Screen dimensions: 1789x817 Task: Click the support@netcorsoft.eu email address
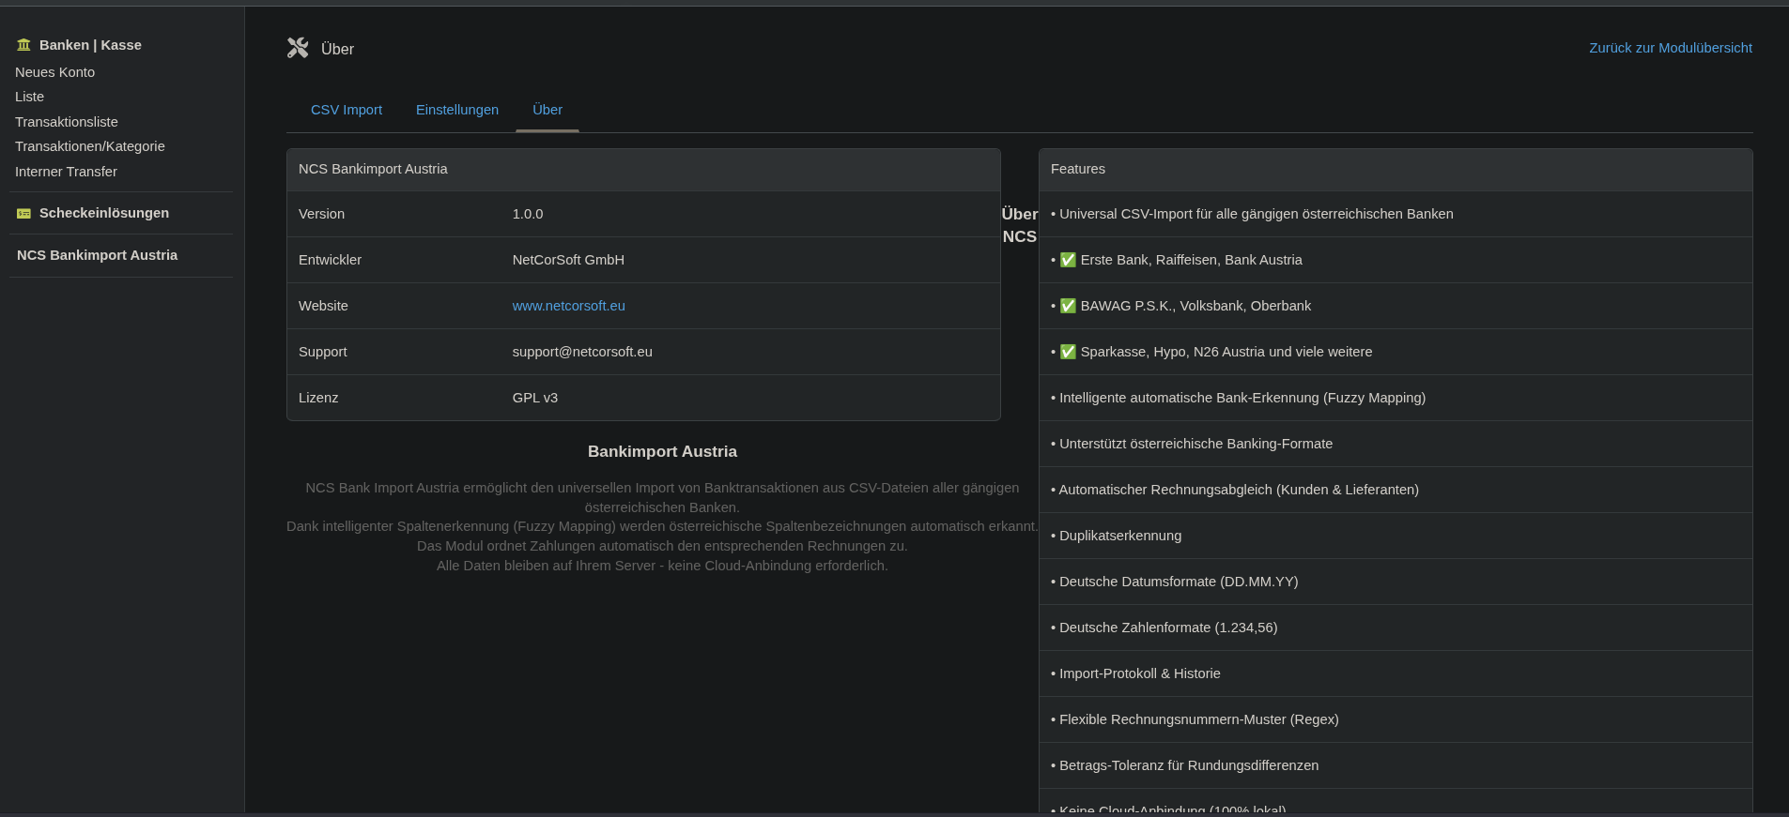(582, 352)
